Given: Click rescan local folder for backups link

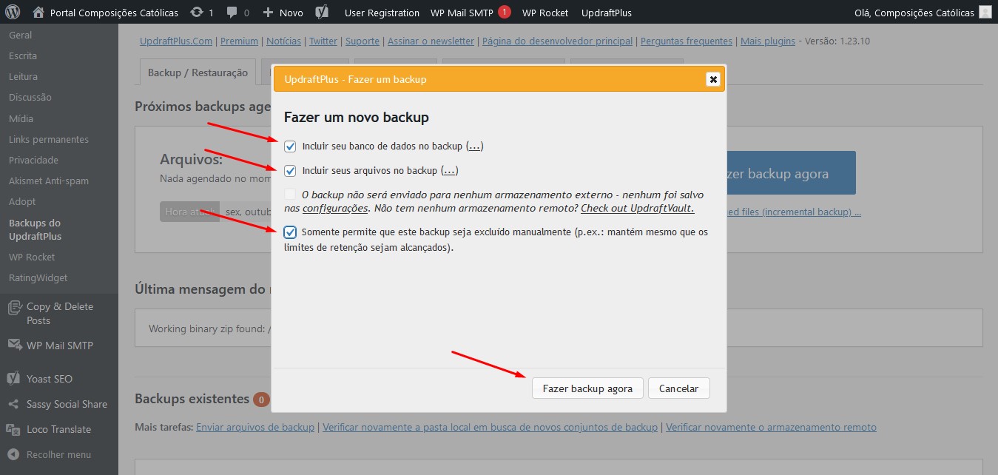Looking at the screenshot, I should click(x=490, y=427).
